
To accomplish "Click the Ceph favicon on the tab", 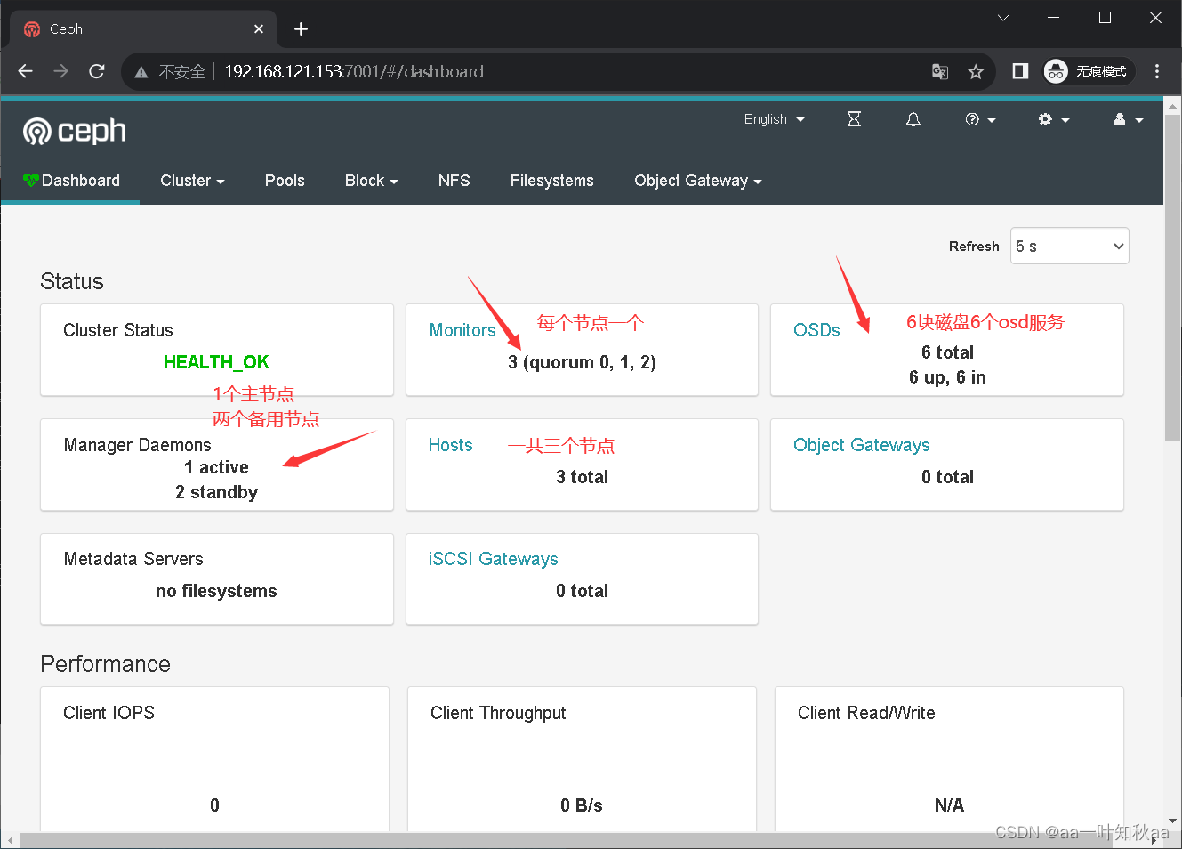I will pyautogui.click(x=32, y=29).
